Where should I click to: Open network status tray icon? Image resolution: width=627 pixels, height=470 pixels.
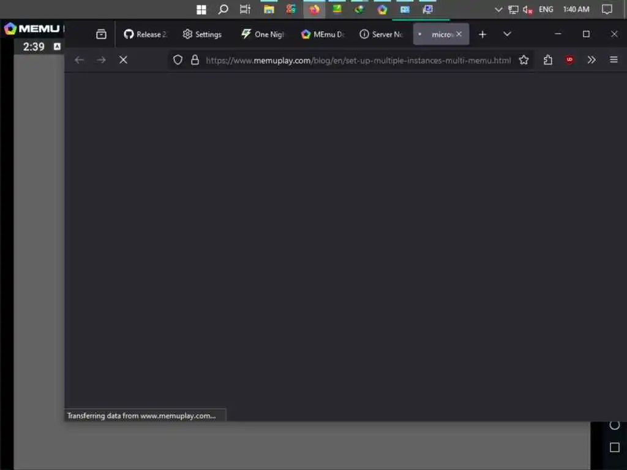coord(513,10)
